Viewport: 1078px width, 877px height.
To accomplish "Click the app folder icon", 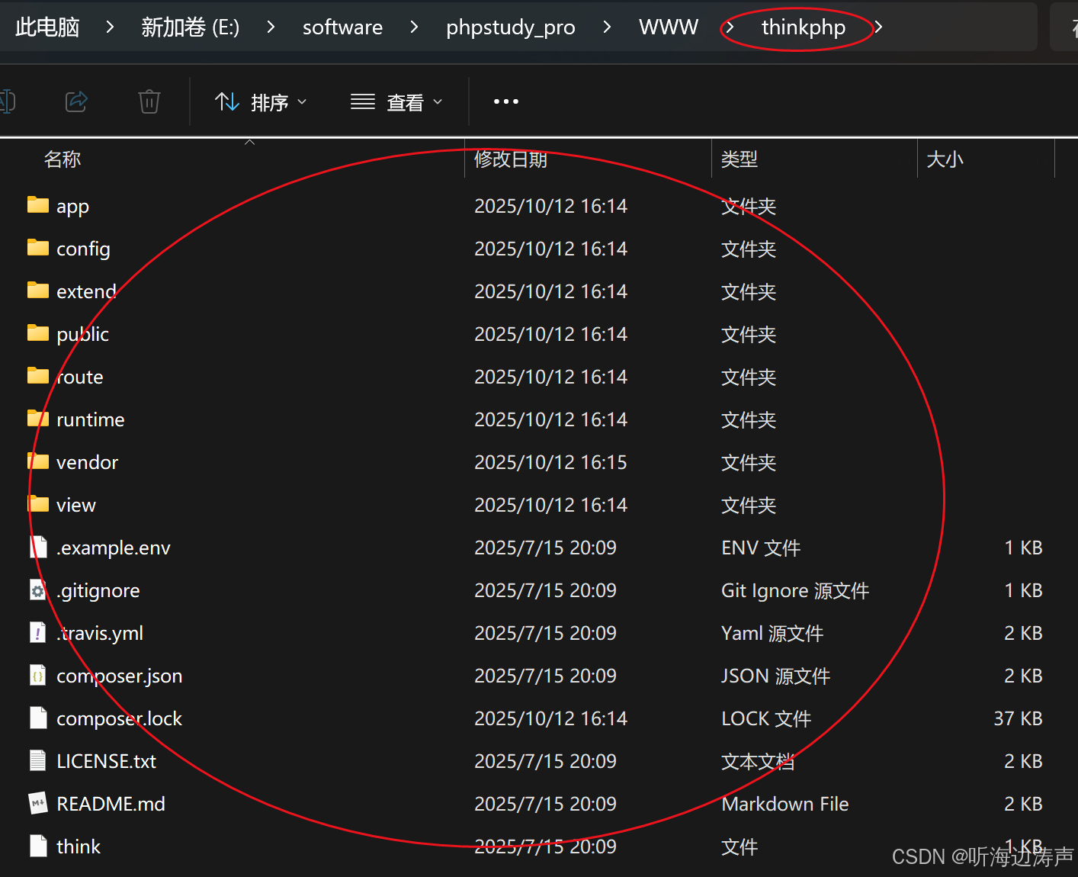I will tap(38, 204).
